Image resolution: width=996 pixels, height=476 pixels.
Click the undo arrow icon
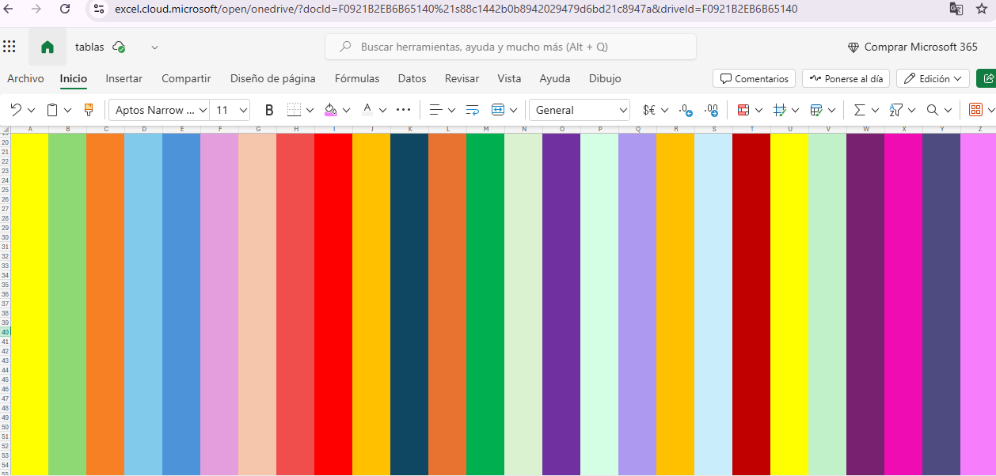[x=16, y=110]
